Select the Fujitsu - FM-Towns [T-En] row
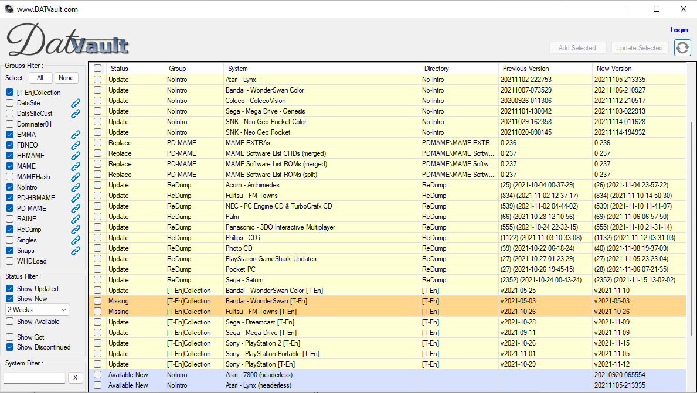Screen dimensions: 697x393 click(387, 312)
